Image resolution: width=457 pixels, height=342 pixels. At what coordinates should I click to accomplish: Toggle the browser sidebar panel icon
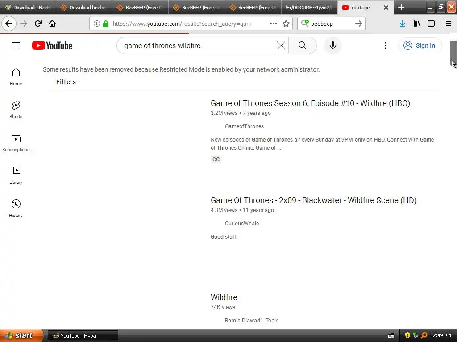tap(431, 24)
